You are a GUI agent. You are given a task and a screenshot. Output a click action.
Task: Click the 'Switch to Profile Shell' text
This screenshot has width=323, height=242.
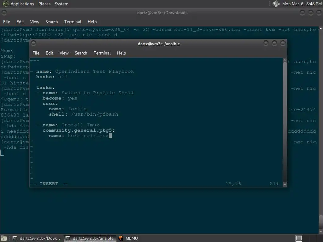click(97, 93)
